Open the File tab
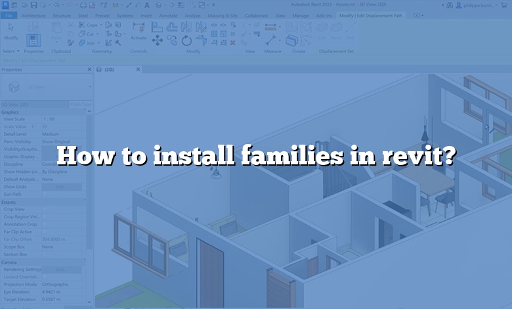512x309 pixels. point(9,15)
